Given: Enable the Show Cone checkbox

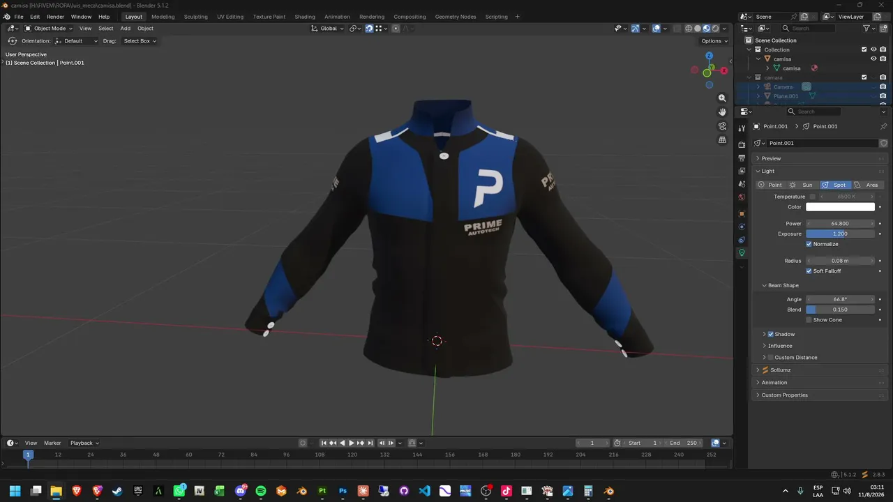Looking at the screenshot, I should (809, 319).
